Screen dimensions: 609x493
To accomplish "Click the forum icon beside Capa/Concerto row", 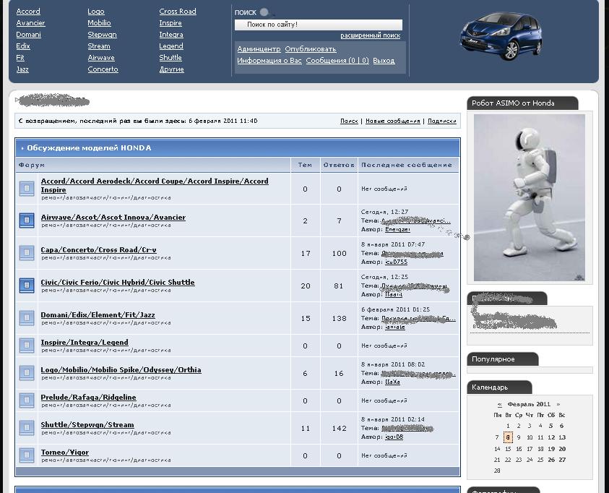I will click(x=27, y=253).
